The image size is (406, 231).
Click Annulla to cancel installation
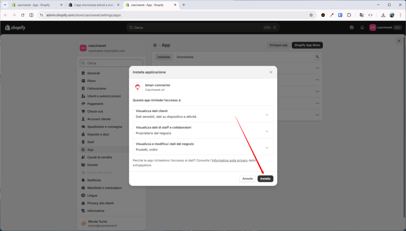point(247,179)
